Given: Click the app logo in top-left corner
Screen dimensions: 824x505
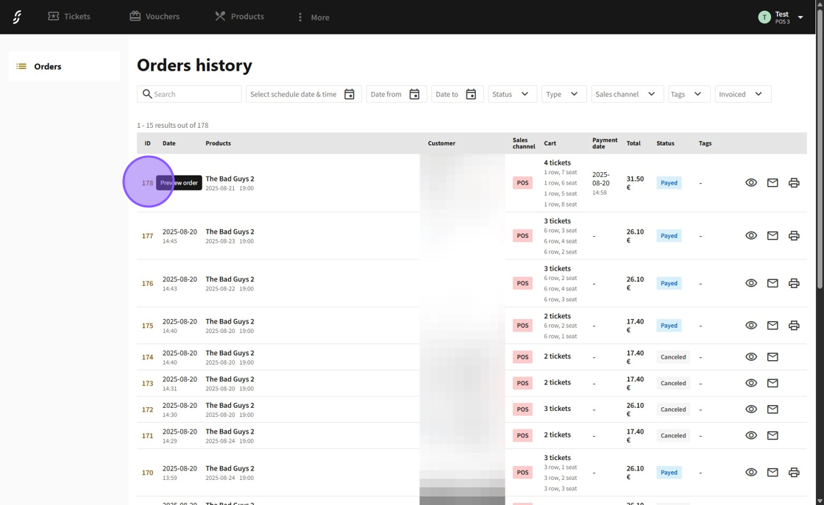Looking at the screenshot, I should [x=17, y=17].
